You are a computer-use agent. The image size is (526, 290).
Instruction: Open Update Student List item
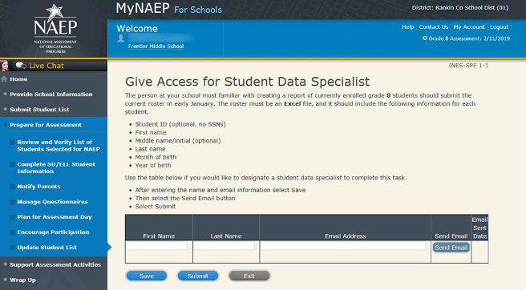click(47, 248)
